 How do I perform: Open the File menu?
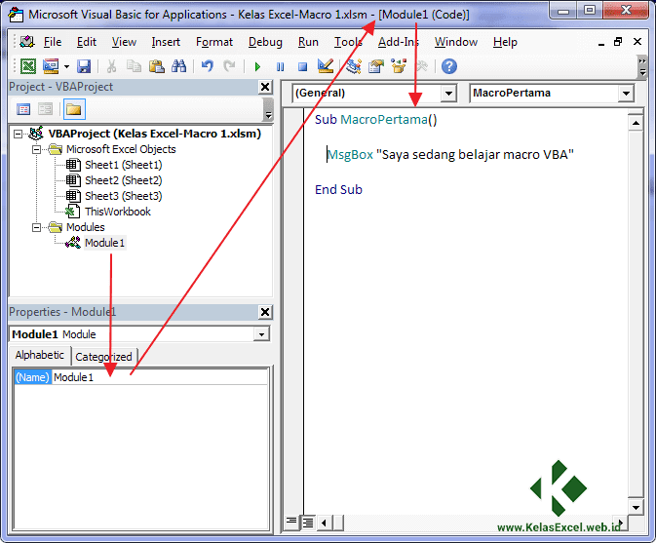point(53,42)
